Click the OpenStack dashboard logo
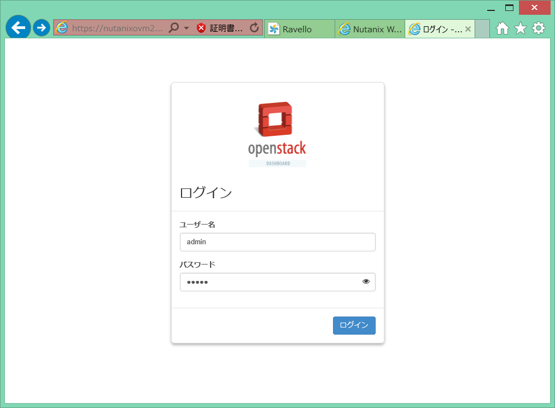 [x=278, y=134]
